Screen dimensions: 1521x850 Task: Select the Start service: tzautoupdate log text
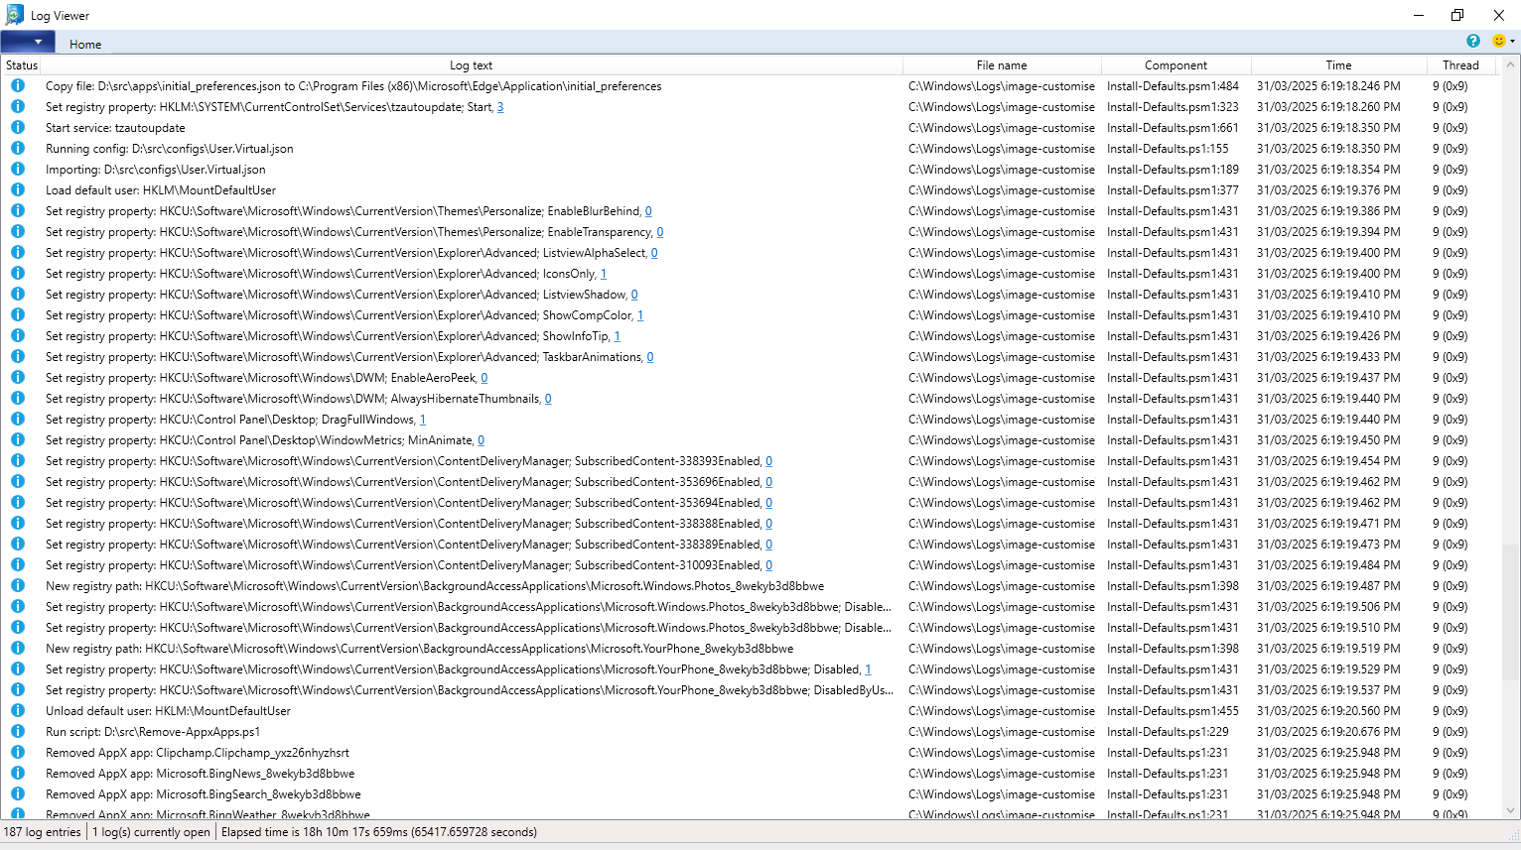pyautogui.click(x=115, y=128)
